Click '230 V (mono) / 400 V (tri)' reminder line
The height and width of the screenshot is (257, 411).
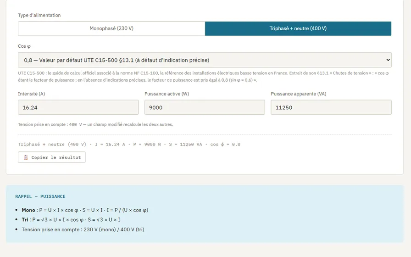pyautogui.click(x=83, y=229)
